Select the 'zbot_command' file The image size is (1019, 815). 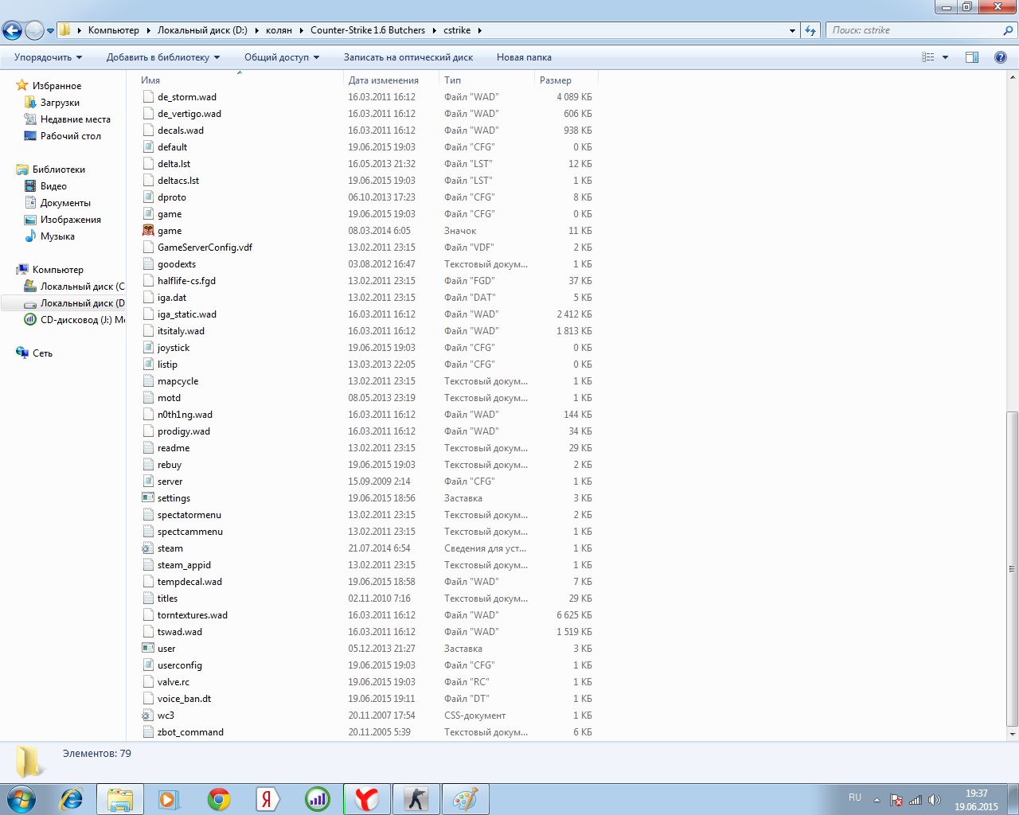pos(190,732)
